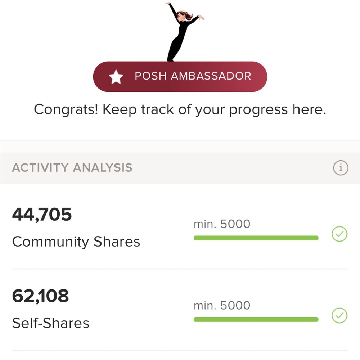Tap the Community Shares green checkmark
The width and height of the screenshot is (360, 360).
339,235
